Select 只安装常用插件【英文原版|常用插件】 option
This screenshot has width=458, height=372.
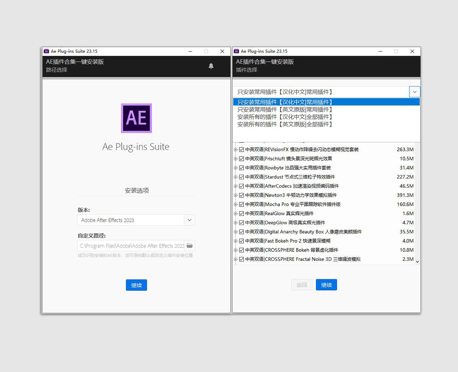[x=326, y=109]
